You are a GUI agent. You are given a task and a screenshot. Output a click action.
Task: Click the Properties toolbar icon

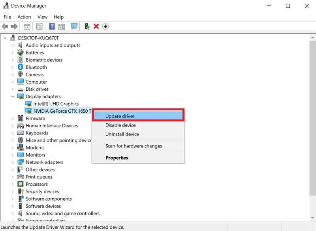(x=39, y=26)
